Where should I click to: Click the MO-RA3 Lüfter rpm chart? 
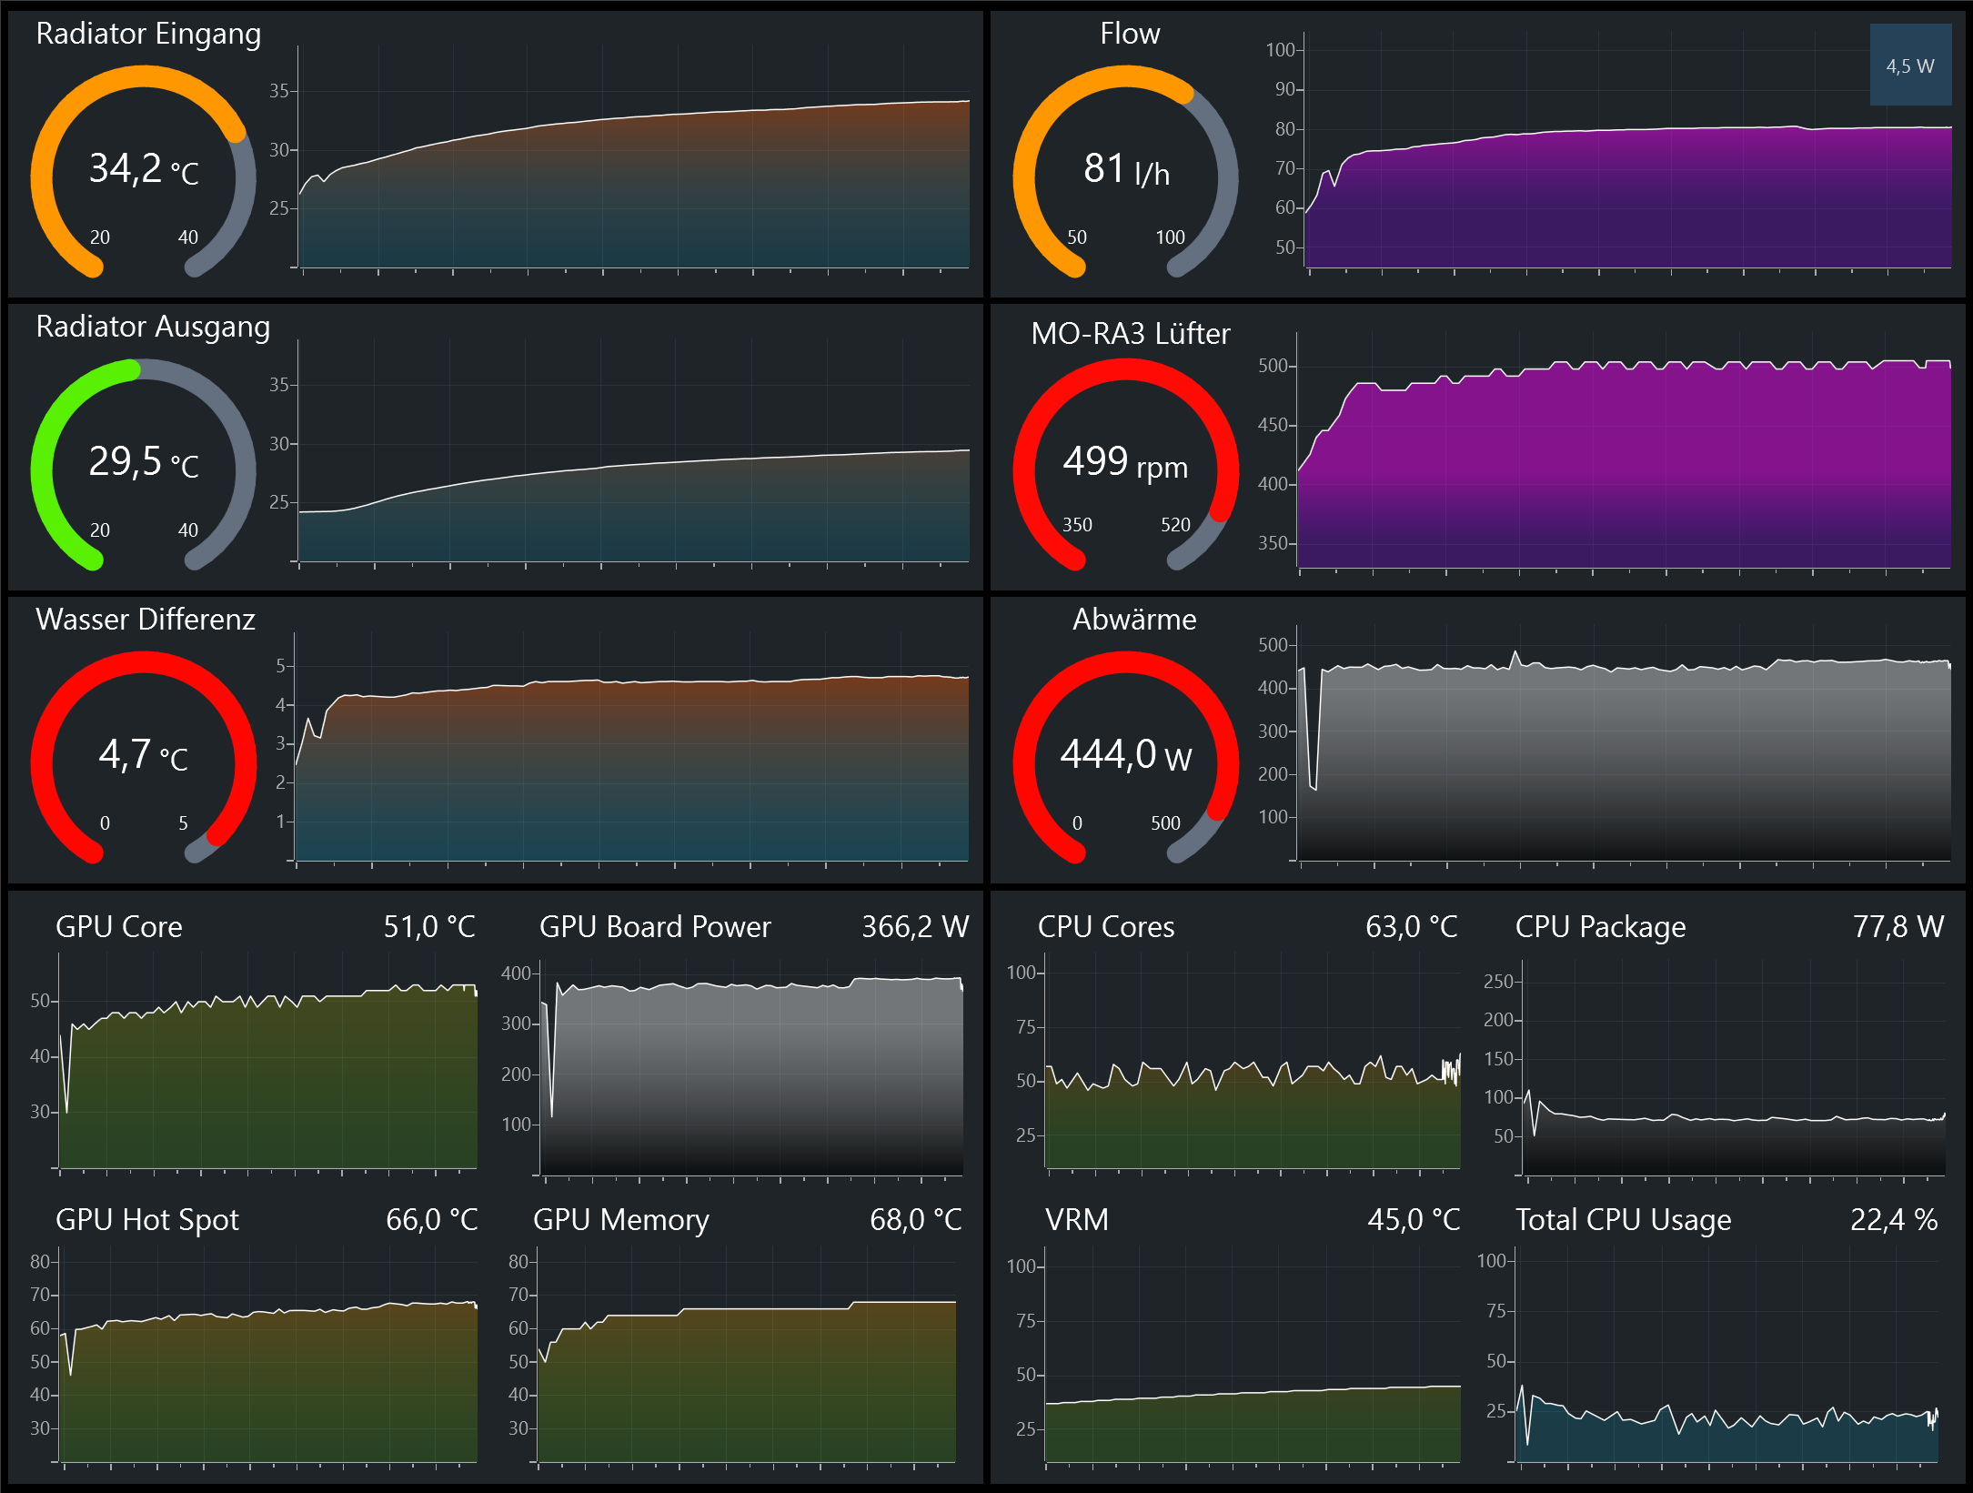[x=1624, y=464]
